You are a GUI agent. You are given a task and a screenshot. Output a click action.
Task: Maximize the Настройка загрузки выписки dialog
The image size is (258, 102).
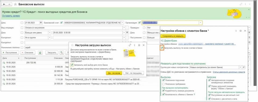point(139,45)
